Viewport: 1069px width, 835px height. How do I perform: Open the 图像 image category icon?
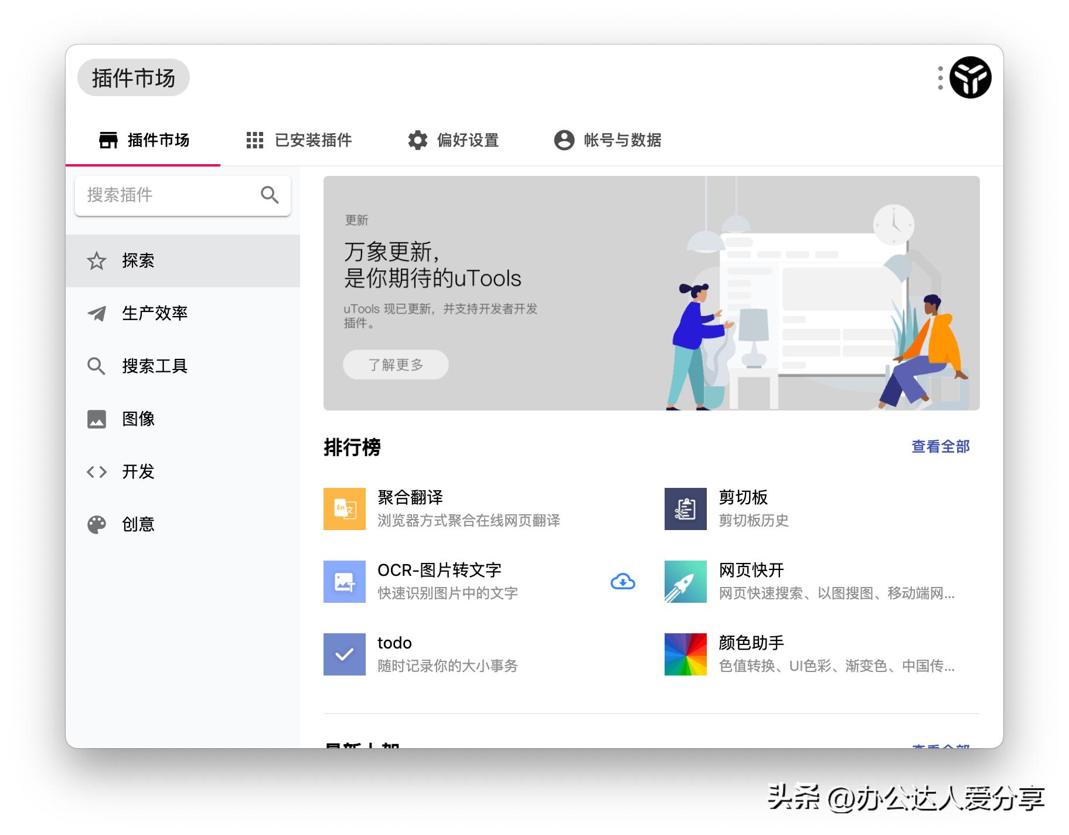click(97, 419)
